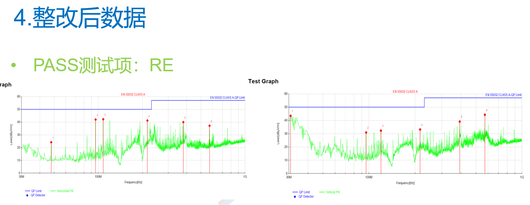The height and width of the screenshot is (205, 530).
Task: Click marker 4 diamond on the left graph
Action: click(148, 121)
